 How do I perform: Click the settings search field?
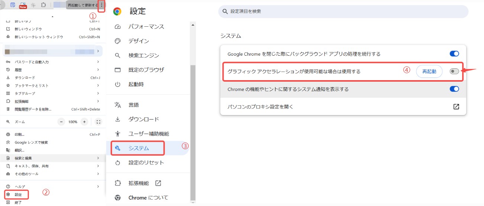343,12
